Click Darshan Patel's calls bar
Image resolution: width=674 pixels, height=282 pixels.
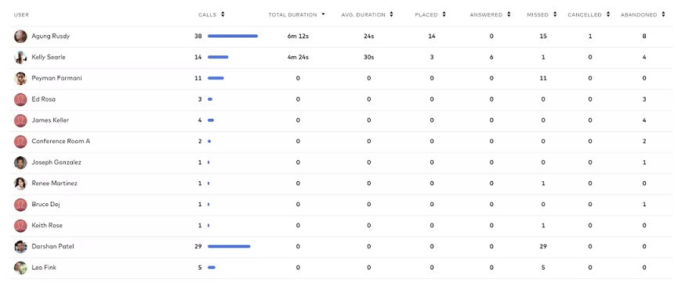pos(229,246)
